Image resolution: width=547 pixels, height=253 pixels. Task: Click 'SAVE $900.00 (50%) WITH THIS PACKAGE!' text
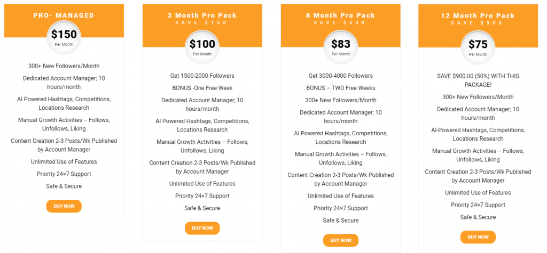[x=478, y=81]
